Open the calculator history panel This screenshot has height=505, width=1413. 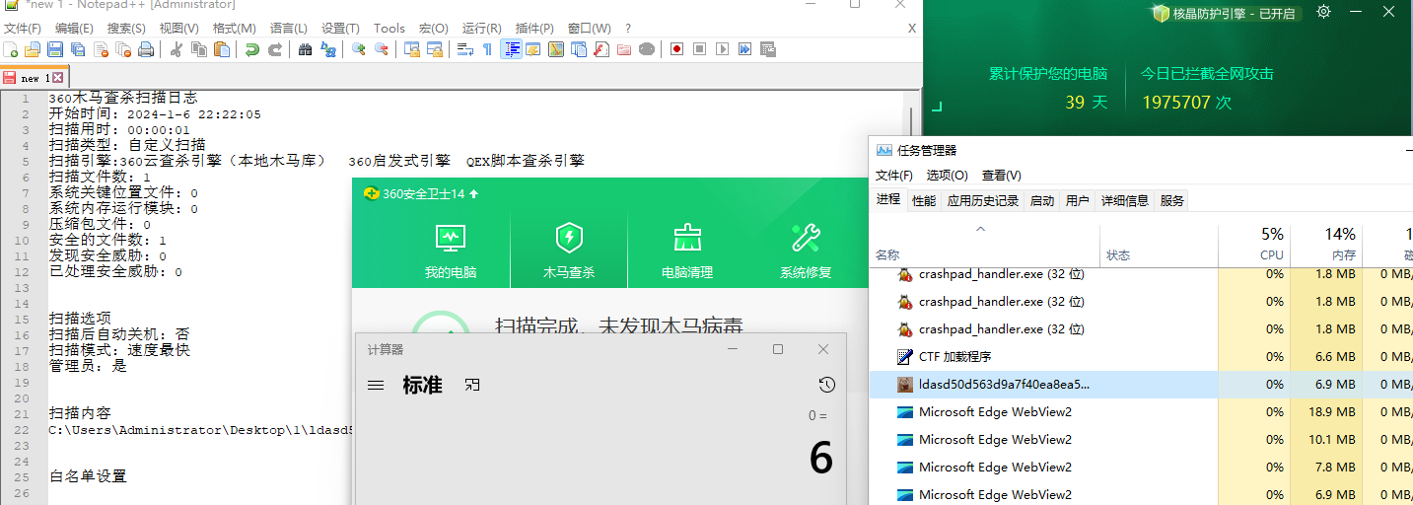pyautogui.click(x=827, y=385)
